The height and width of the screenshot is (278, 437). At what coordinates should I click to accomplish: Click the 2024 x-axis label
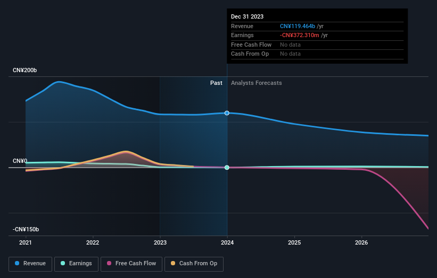[227, 243]
